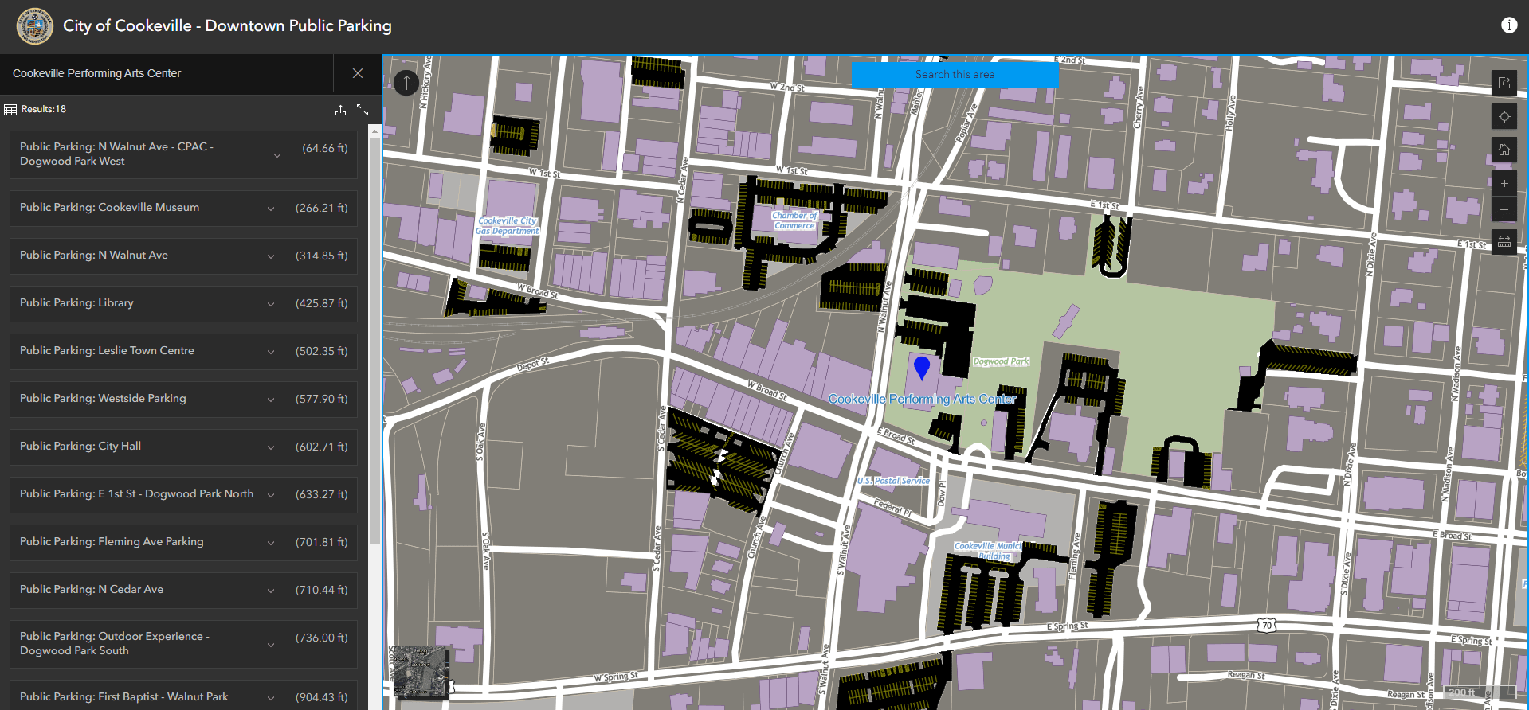Reset map orientation with compass arrow
Image resolution: width=1529 pixels, height=710 pixels.
[x=406, y=82]
